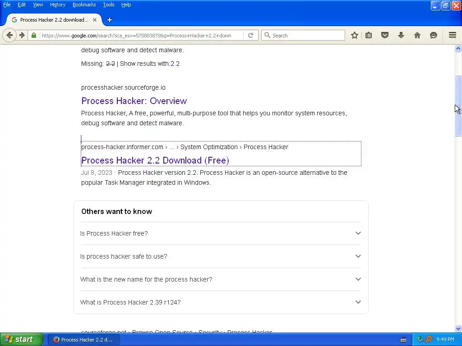Go to Firefox home page icon
Viewport: 462px width, 346px height.
point(417,35)
